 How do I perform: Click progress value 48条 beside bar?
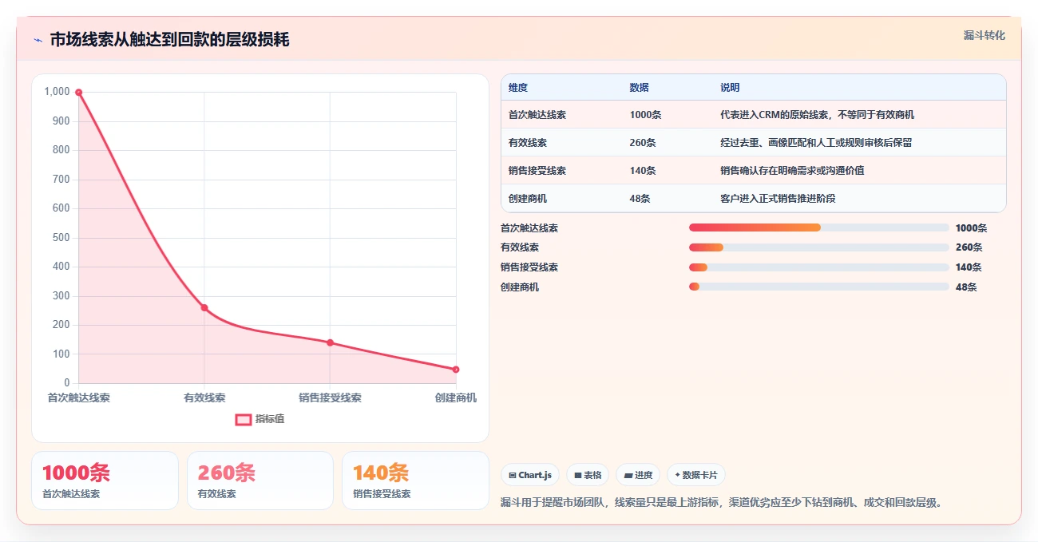(x=966, y=287)
